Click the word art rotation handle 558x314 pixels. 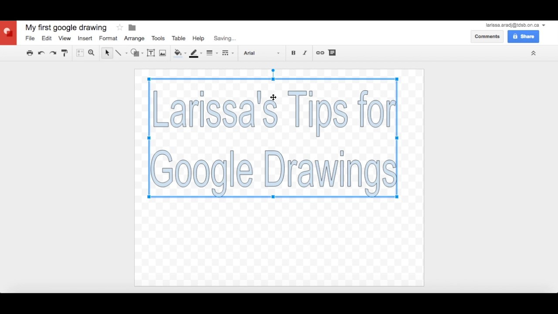[x=273, y=70]
